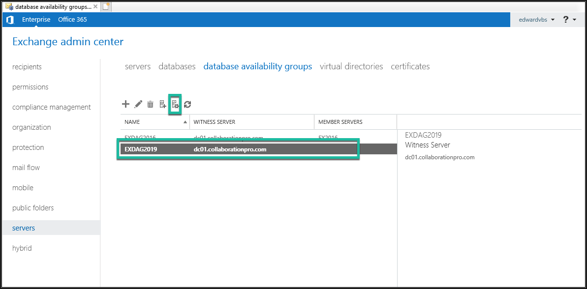
Task: Switch to the Office 365 tab
Action: tap(72, 20)
